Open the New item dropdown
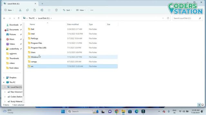 9,10
